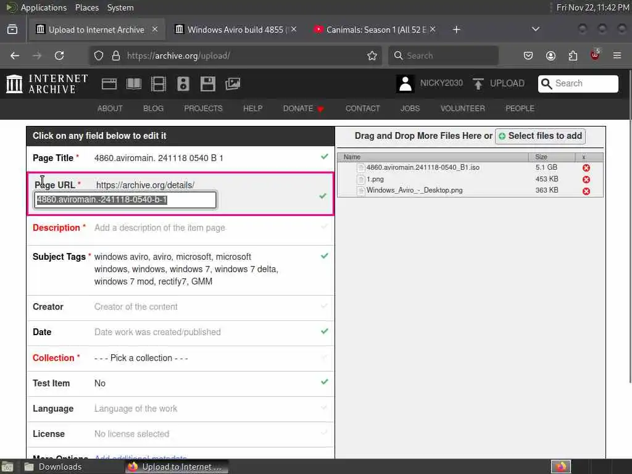Open NICKY2030 username menu
The image size is (632, 474).
click(x=441, y=83)
